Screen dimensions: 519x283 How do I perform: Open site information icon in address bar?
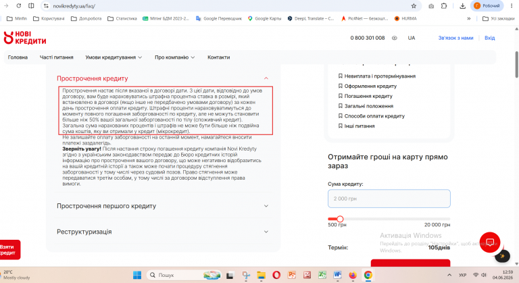coord(46,6)
